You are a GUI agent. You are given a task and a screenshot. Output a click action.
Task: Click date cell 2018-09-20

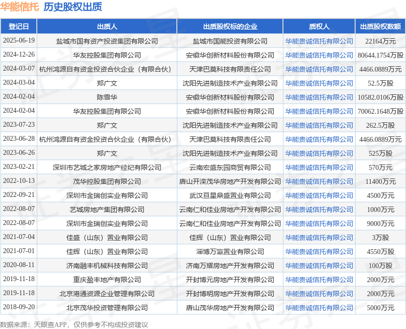[19, 307]
